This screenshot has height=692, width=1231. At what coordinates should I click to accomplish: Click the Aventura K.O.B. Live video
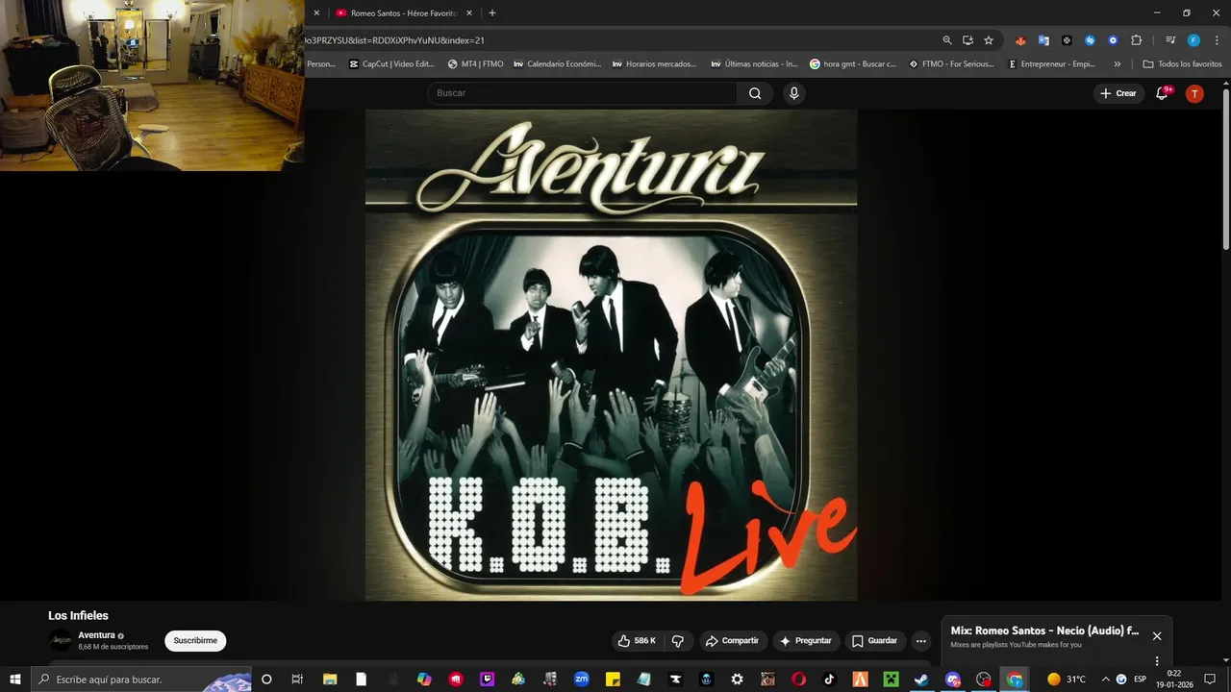pyautogui.click(x=611, y=355)
